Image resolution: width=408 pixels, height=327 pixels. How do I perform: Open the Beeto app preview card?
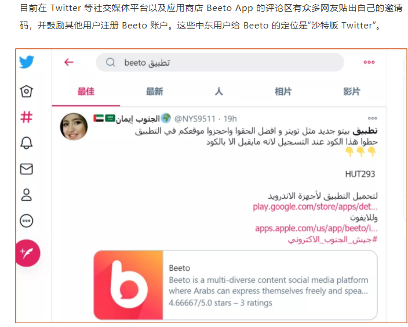(x=235, y=285)
